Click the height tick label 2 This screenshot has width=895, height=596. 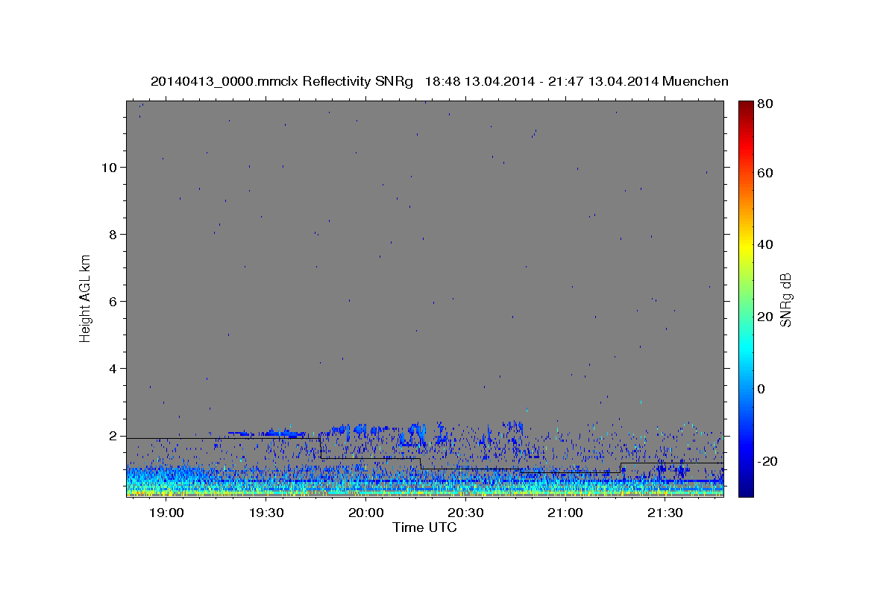[x=114, y=435]
